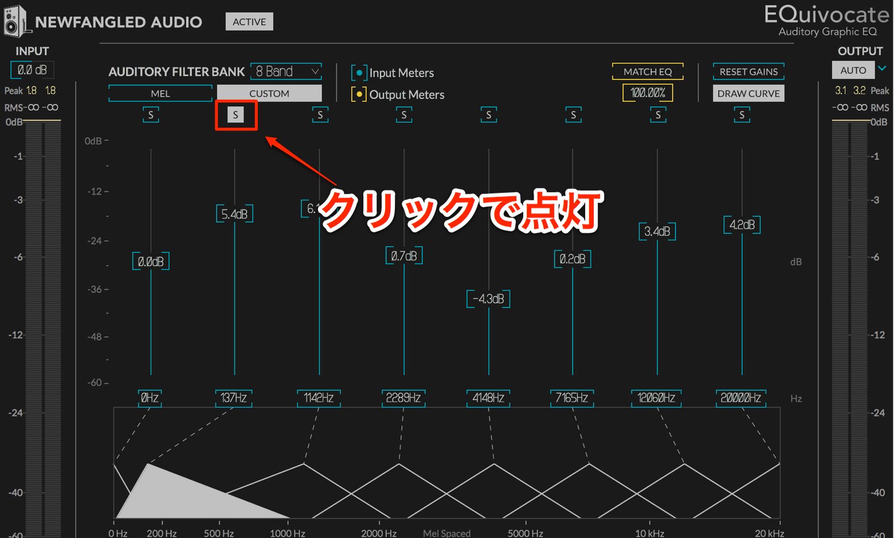Solo the 20000Hz band
The image size is (894, 538).
tap(742, 115)
